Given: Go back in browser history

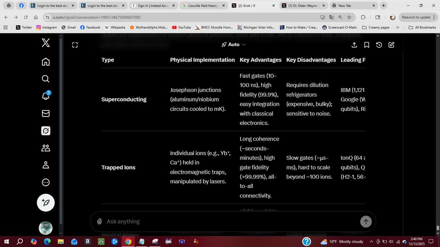Looking at the screenshot, I should click(6, 17).
